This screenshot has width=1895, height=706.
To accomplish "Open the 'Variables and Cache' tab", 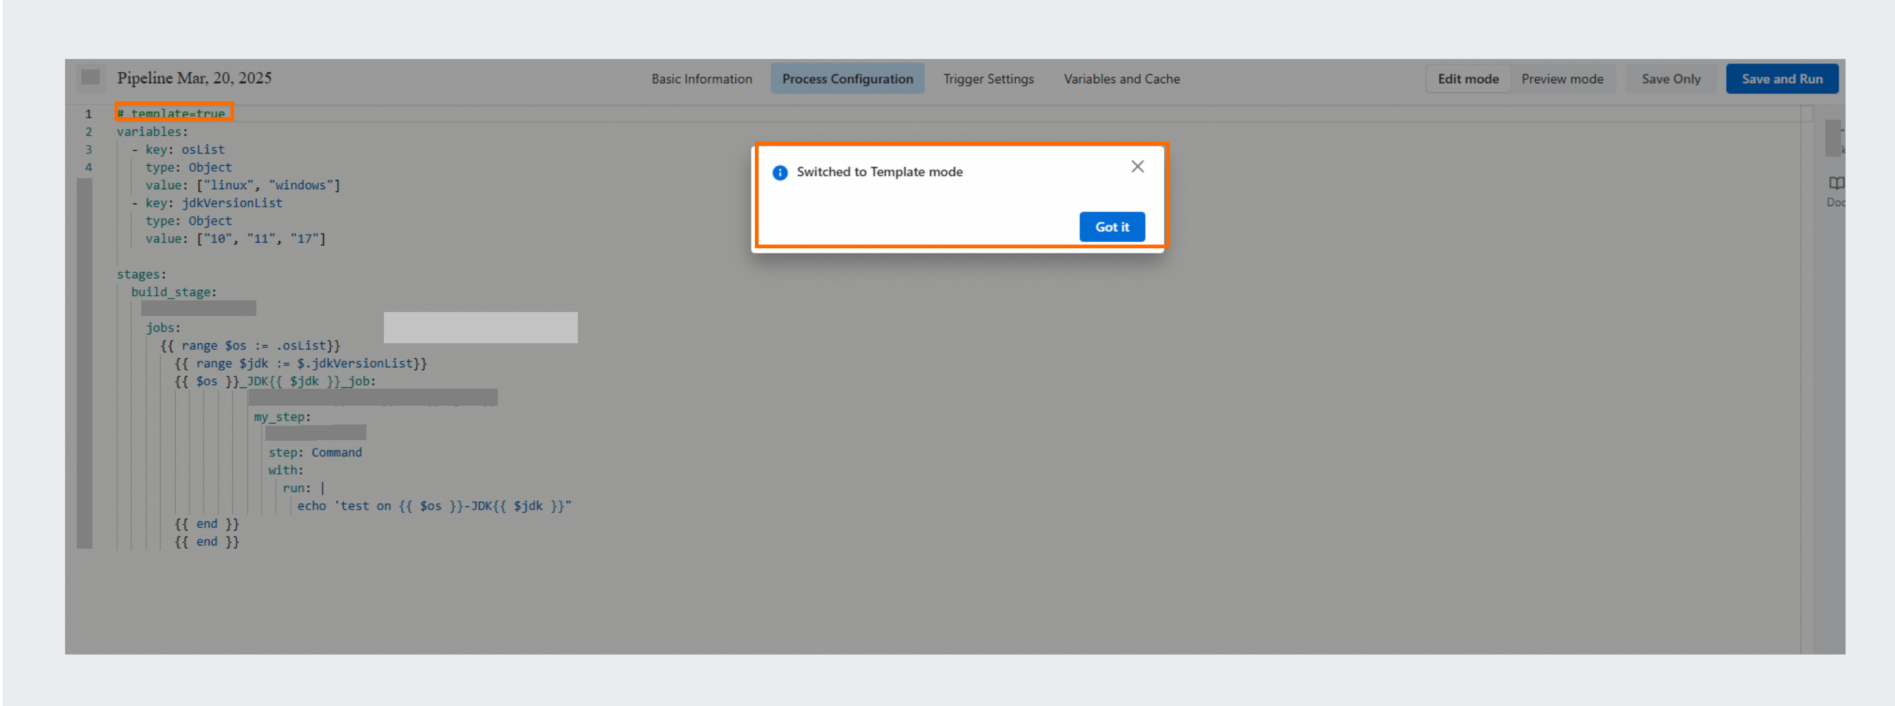I will (1121, 79).
